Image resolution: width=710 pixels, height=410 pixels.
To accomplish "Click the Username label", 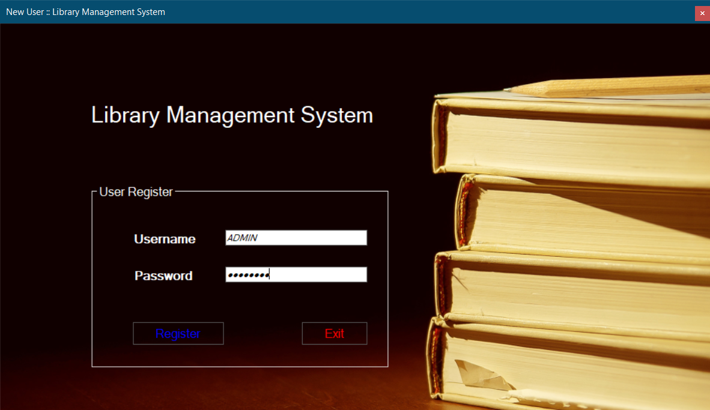I will 164,239.
